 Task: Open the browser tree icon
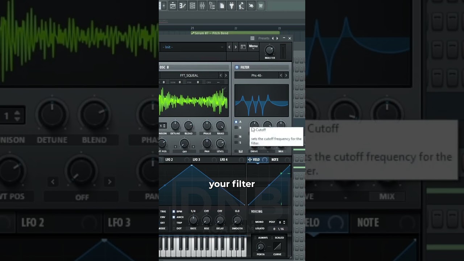tap(212, 5)
